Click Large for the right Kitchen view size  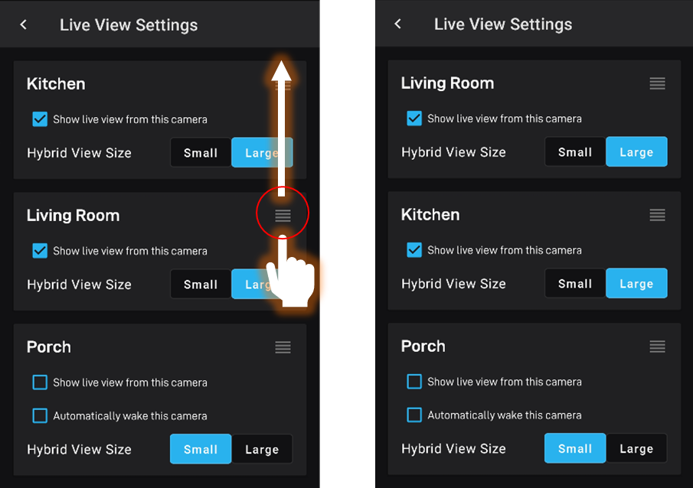636,284
